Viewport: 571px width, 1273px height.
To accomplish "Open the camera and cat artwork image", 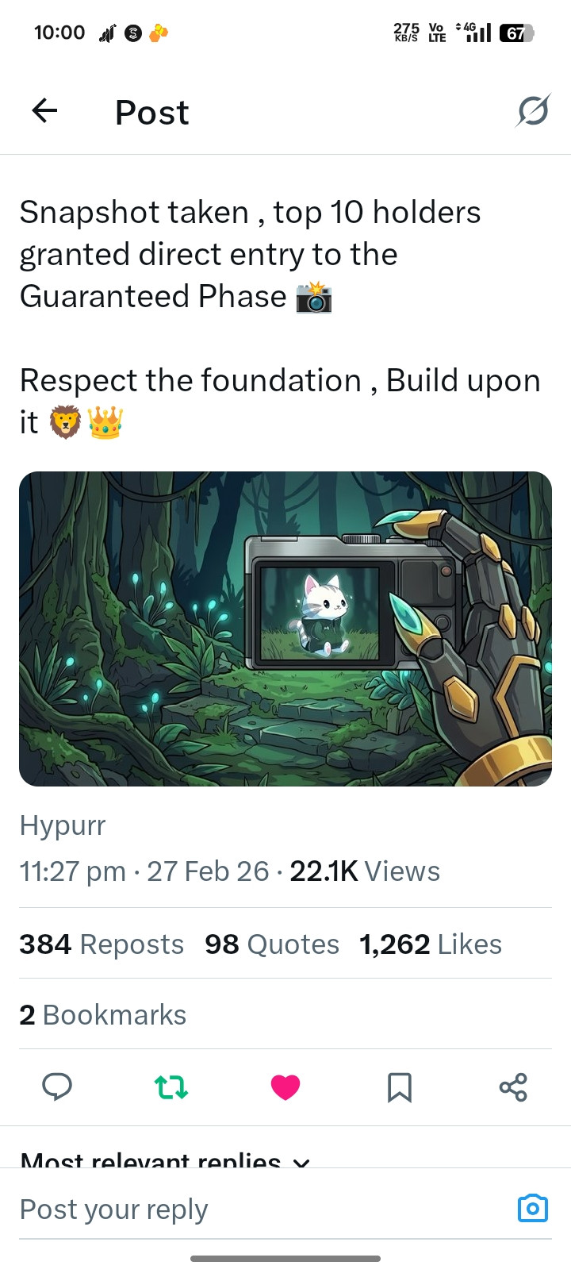I will point(285,629).
